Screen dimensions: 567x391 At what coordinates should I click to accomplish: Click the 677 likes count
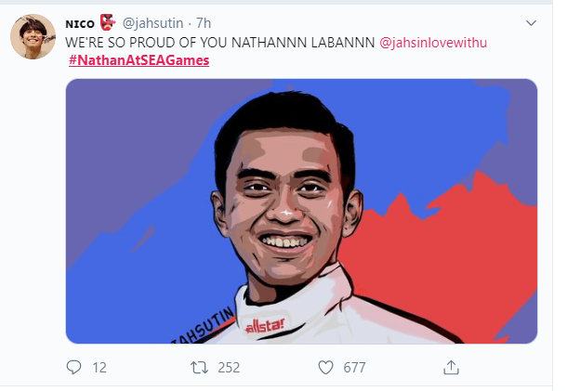coord(354,368)
